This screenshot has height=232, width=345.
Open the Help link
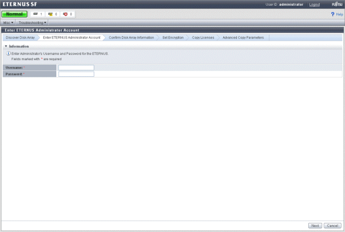pyautogui.click(x=339, y=14)
